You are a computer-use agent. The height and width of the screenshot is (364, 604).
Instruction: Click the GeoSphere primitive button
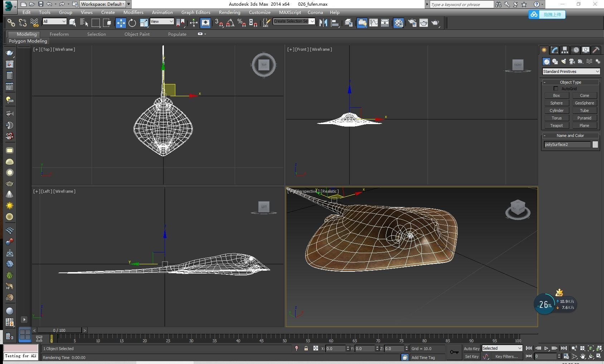584,103
